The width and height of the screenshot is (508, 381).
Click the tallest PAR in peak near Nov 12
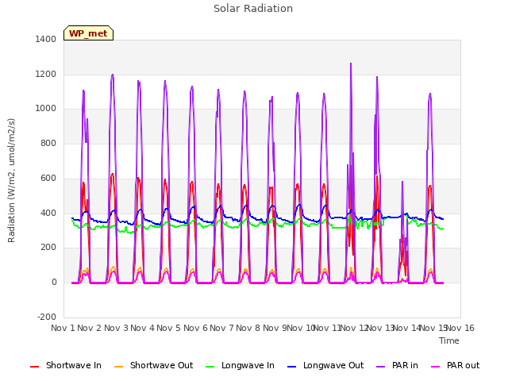pyautogui.click(x=351, y=63)
